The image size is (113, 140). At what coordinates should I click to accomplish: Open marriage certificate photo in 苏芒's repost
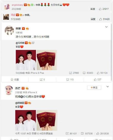point(47,120)
